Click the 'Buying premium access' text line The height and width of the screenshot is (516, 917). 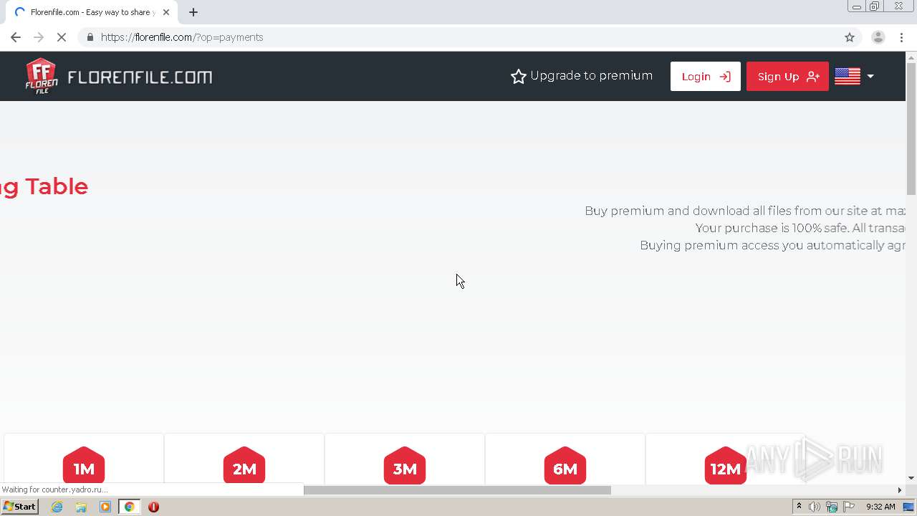pyautogui.click(x=772, y=245)
